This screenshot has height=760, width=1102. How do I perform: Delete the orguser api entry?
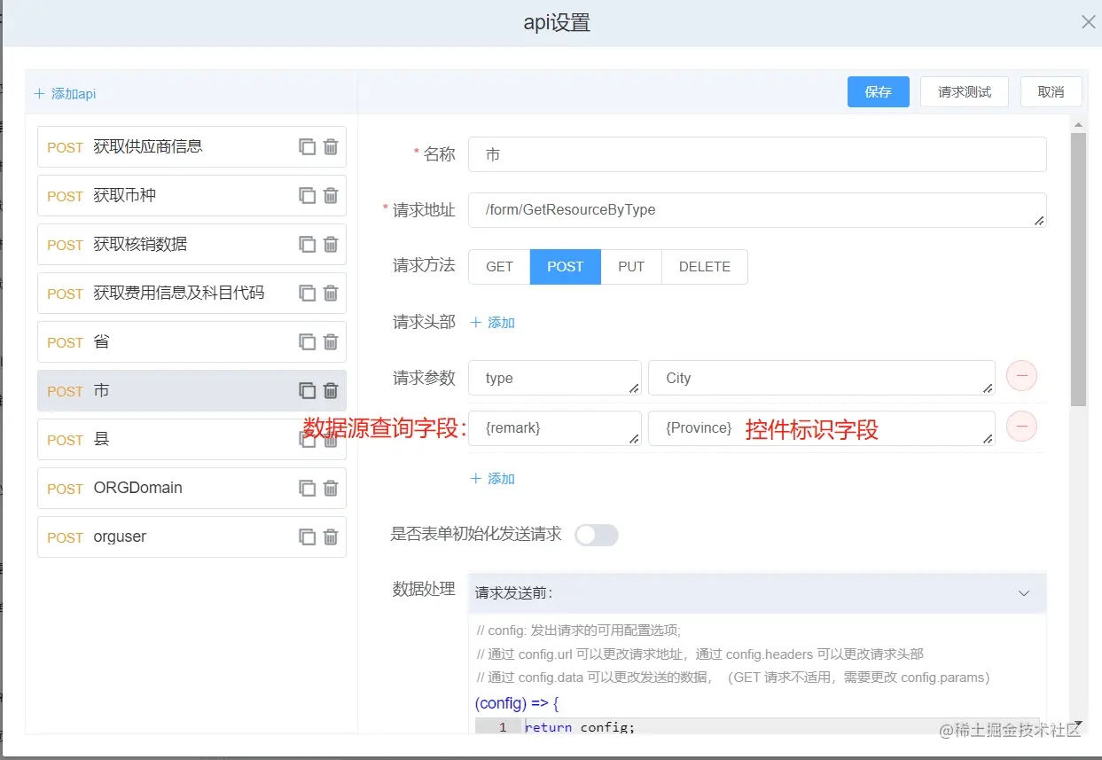(x=331, y=537)
